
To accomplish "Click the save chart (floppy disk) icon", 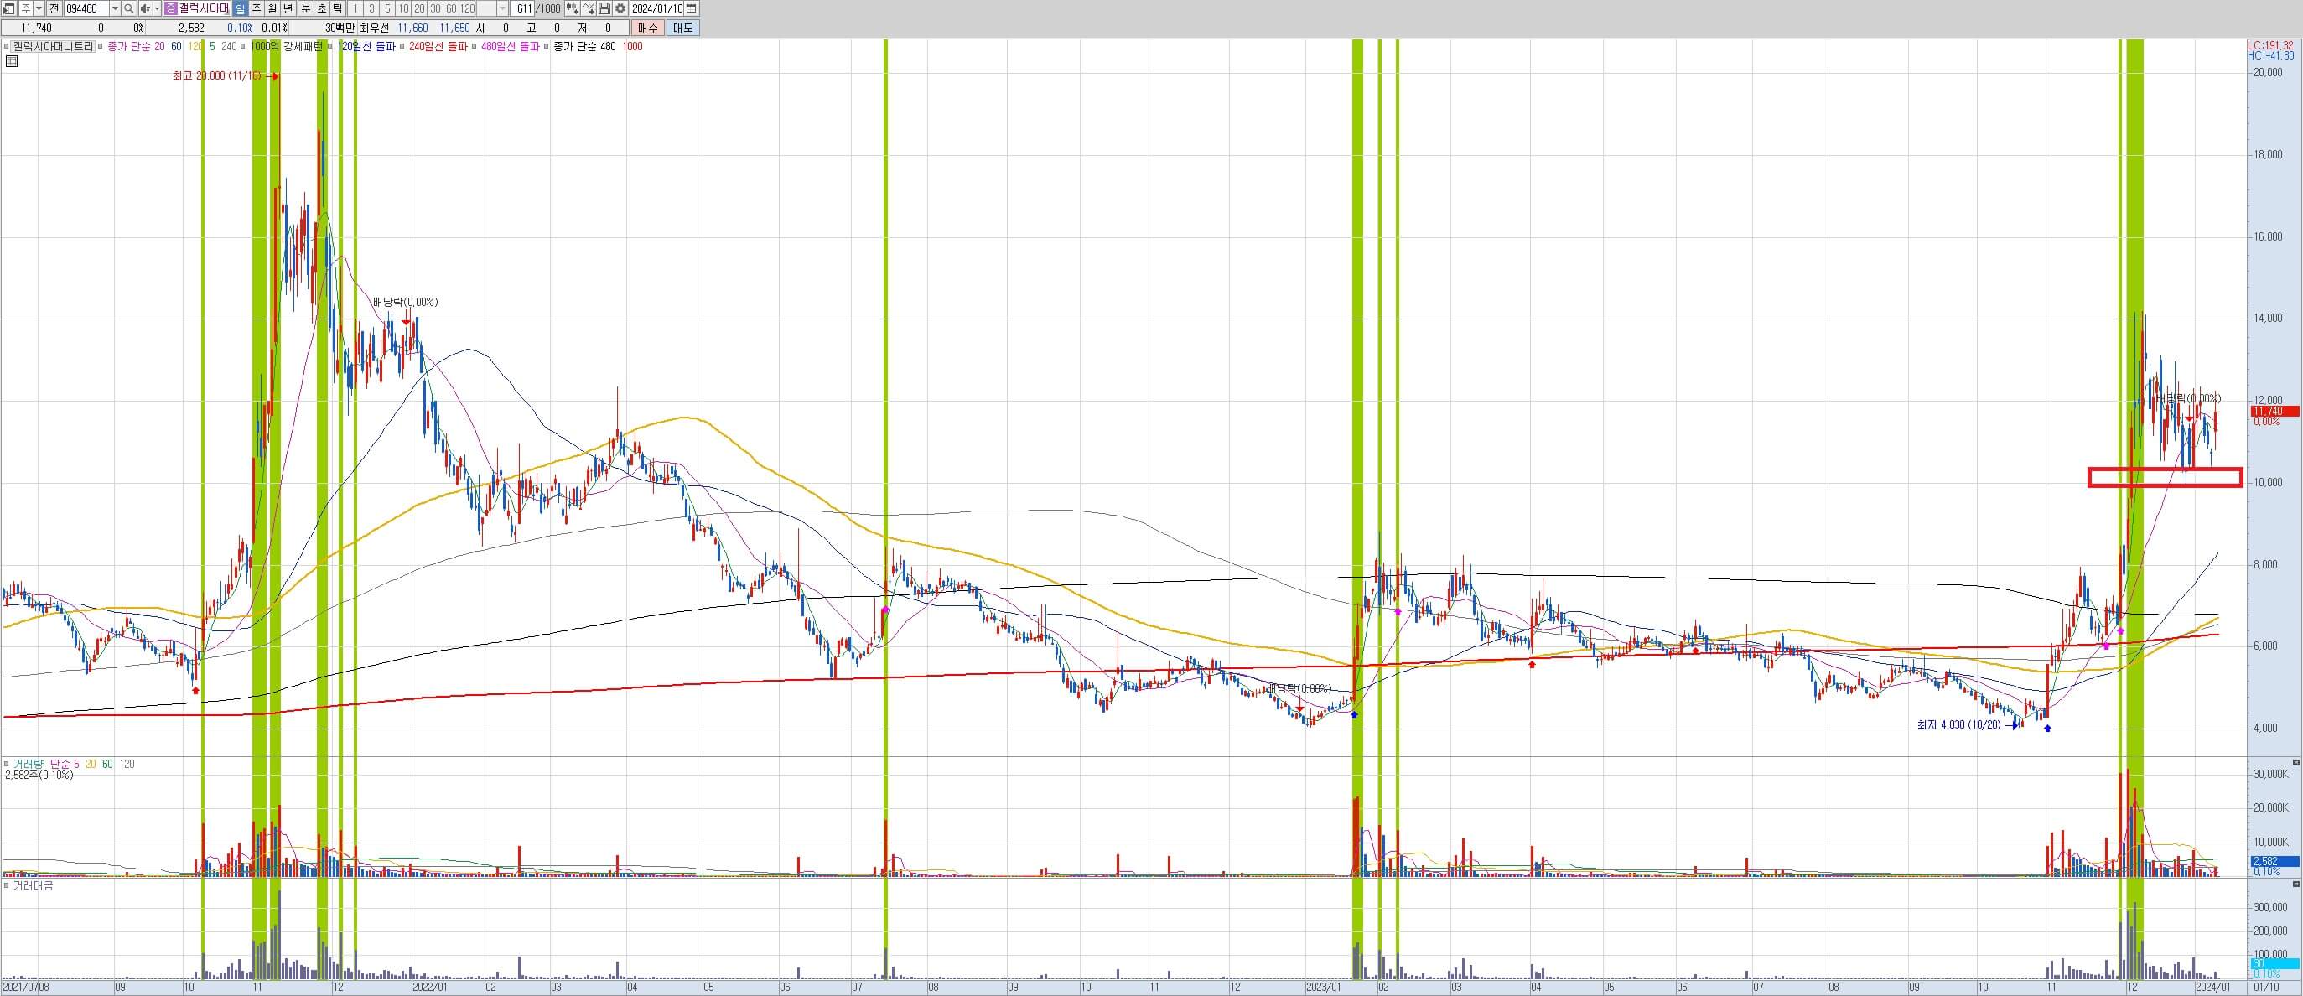I will [604, 8].
